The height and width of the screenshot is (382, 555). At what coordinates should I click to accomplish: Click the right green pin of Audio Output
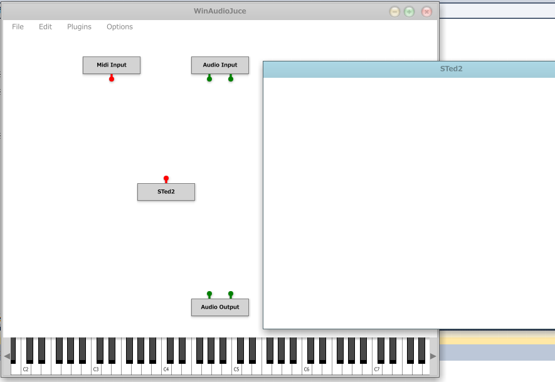[231, 294]
